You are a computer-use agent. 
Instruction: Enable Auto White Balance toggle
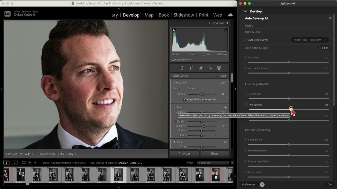(x=245, y=68)
